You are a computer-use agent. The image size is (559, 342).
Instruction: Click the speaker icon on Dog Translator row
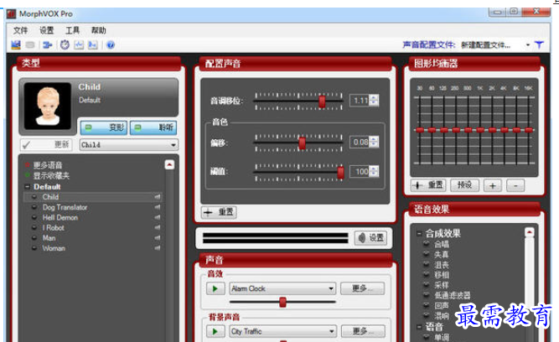coord(158,207)
